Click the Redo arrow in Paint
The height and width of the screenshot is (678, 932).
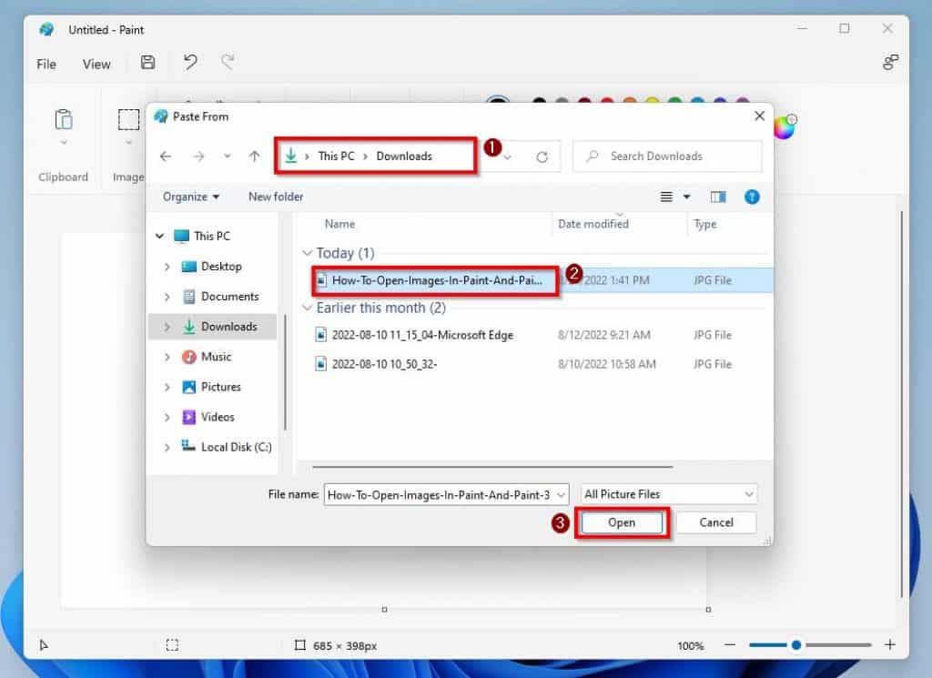(228, 61)
